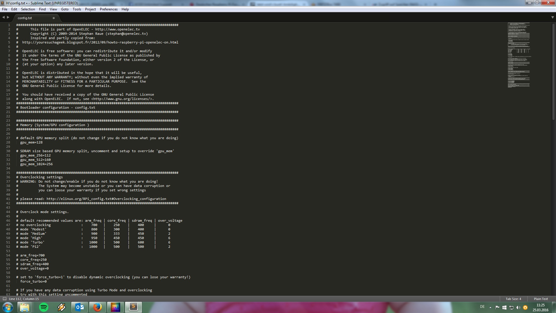Place cursor on the '# sdram_freq=400' line

point(32,264)
